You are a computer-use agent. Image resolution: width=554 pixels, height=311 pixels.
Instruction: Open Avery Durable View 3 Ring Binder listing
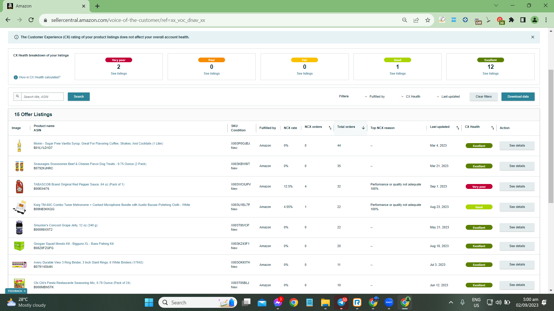88,262
